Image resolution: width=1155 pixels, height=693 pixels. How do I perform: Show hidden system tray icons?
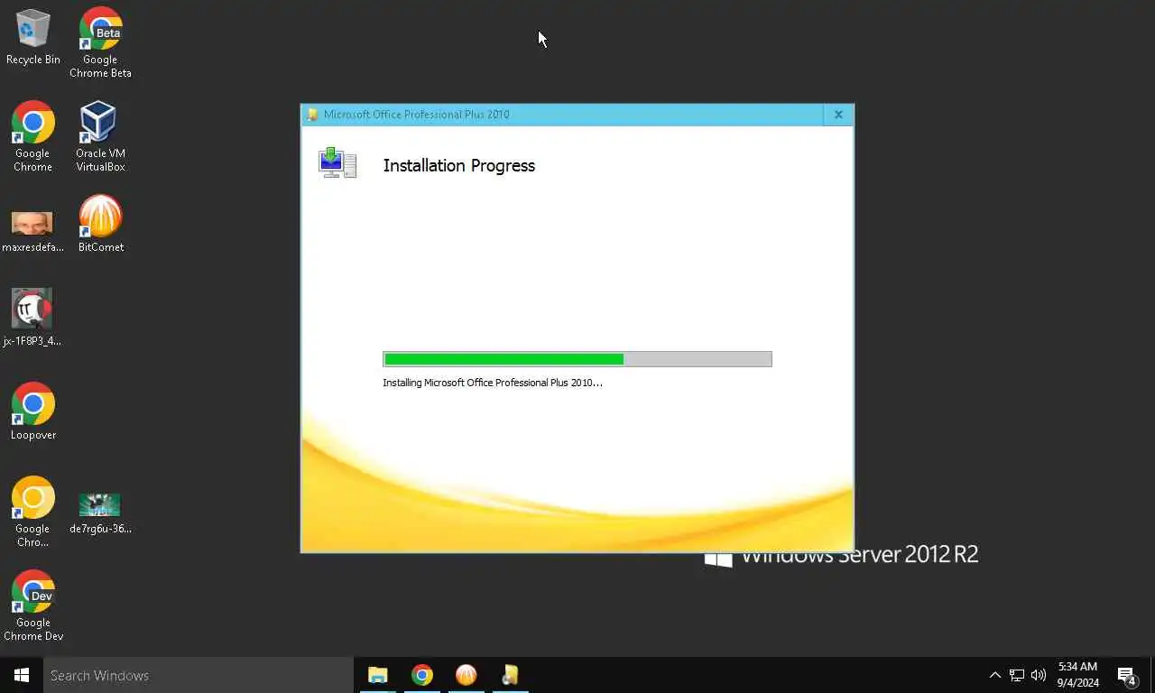994,675
